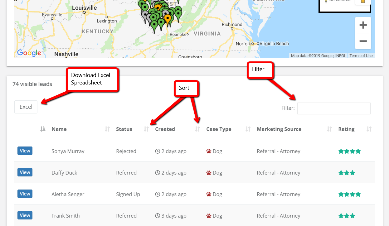The width and height of the screenshot is (389, 226).
Task: Sort leads by Rating column arrows
Action: click(x=369, y=129)
